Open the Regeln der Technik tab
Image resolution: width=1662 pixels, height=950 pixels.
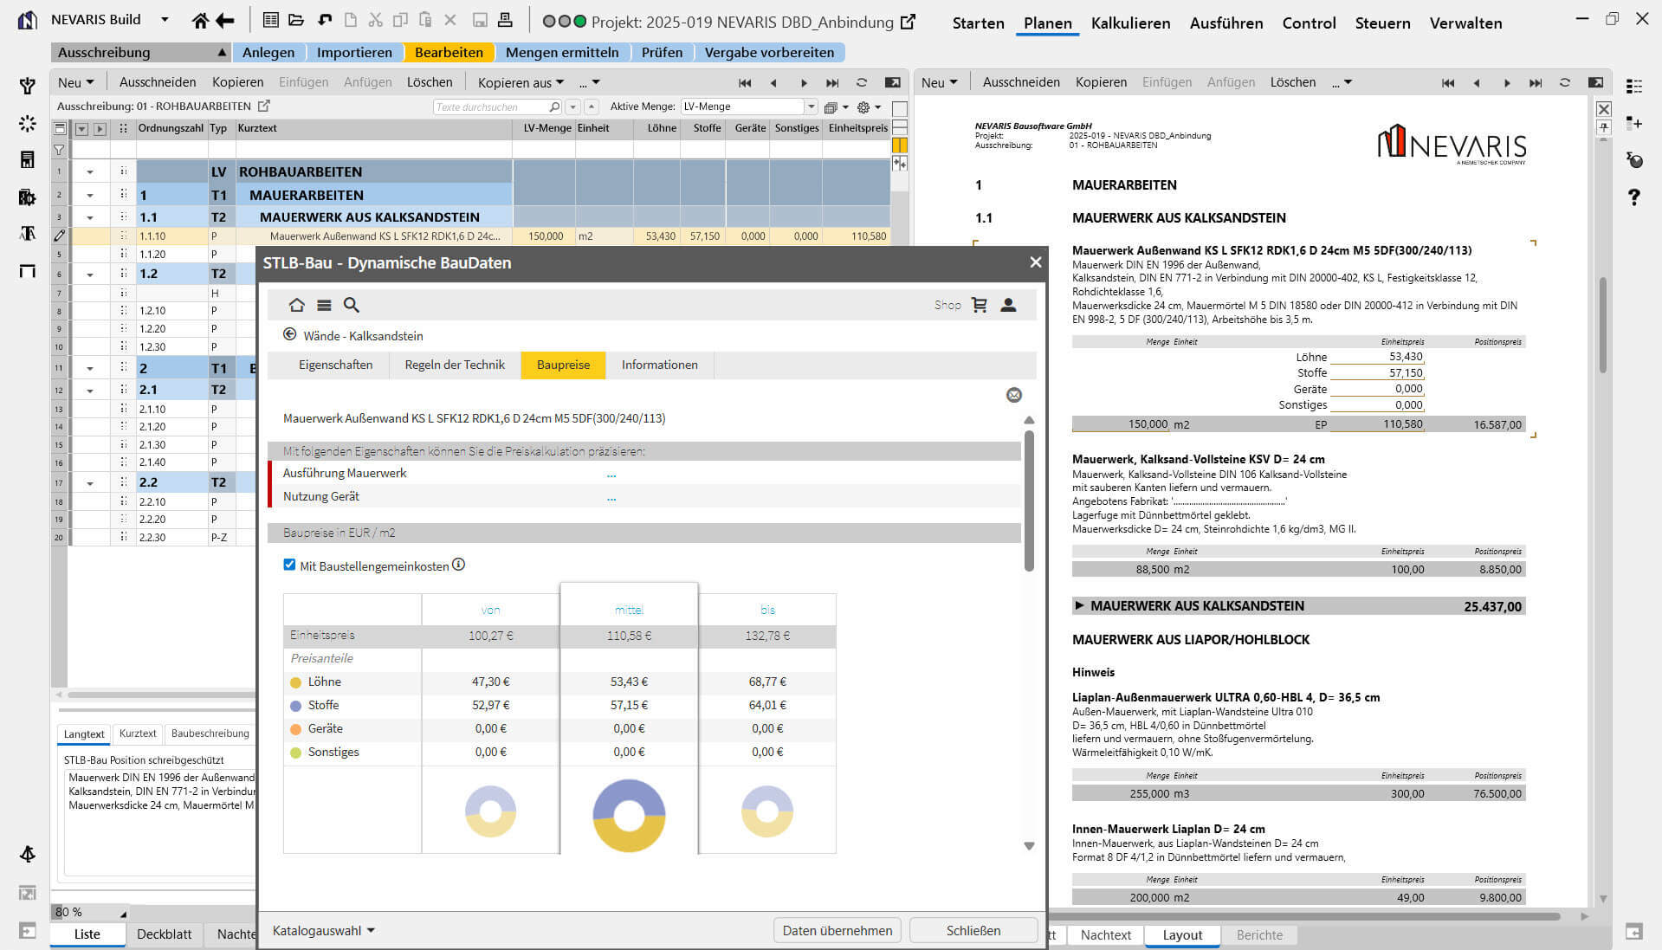coord(455,365)
